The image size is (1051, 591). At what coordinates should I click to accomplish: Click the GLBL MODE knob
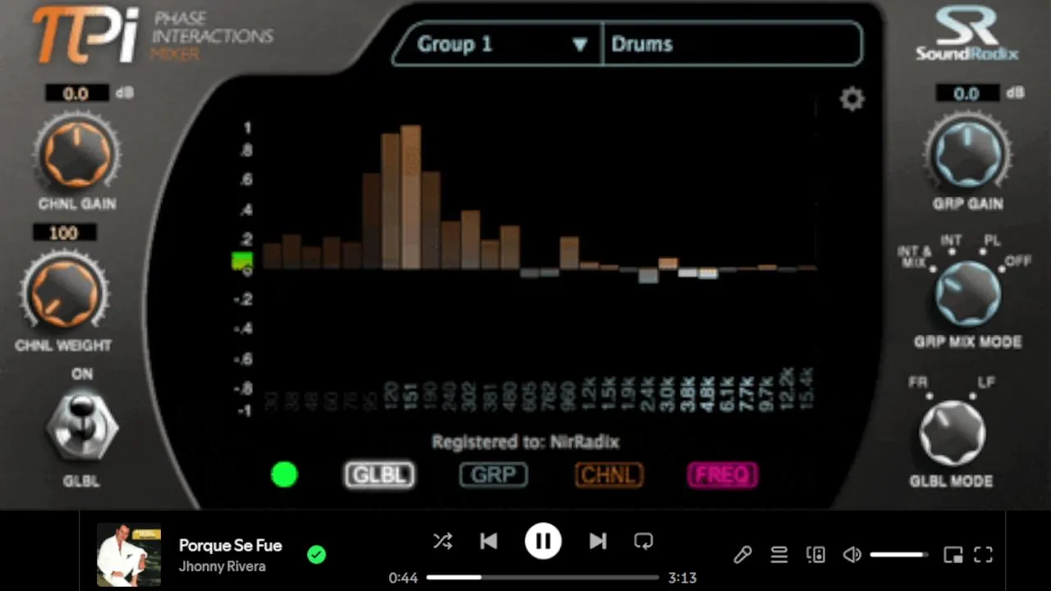coord(951,433)
